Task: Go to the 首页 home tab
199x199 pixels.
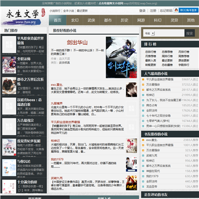Action: [57, 20]
